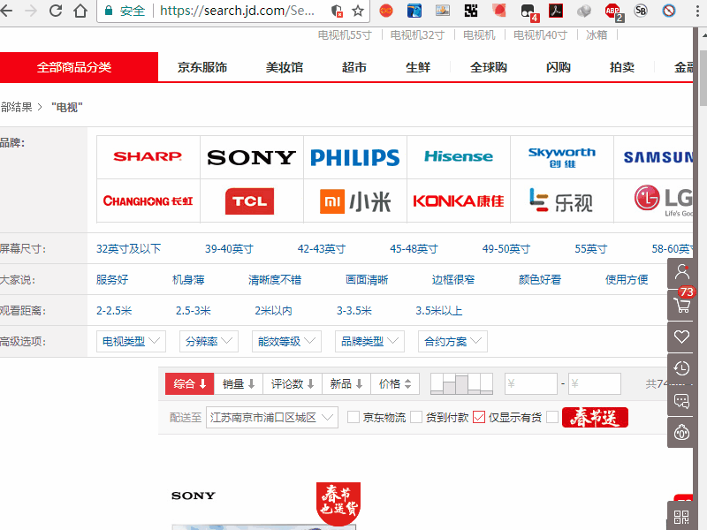Image resolution: width=707 pixels, height=530 pixels.
Task: Filter by KONKA康佳 brand logo
Action: (459, 201)
